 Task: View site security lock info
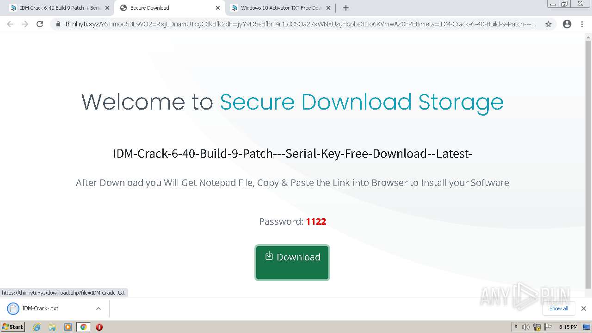[58, 24]
